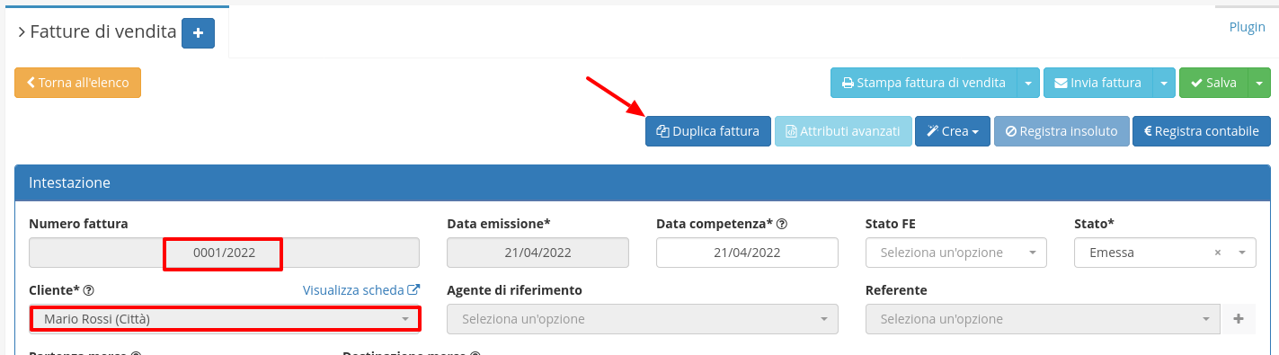1279x355 pixels.
Task: Open Stampa fattura di vendita dropdown arrow
Action: [x=1028, y=83]
